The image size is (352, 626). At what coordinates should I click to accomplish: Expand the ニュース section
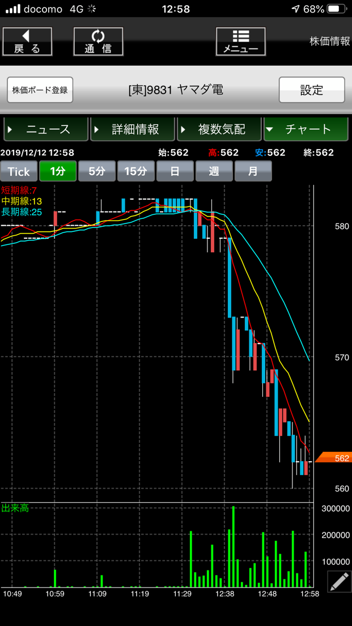click(46, 129)
